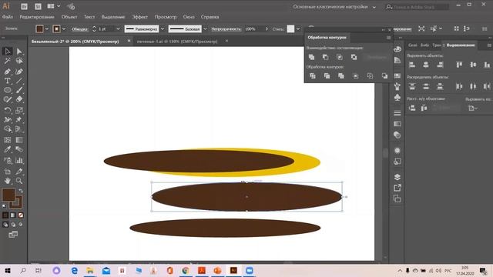The width and height of the screenshot is (493, 277).
Task: Apply Trim pathfinder operation
Action: coord(327,76)
